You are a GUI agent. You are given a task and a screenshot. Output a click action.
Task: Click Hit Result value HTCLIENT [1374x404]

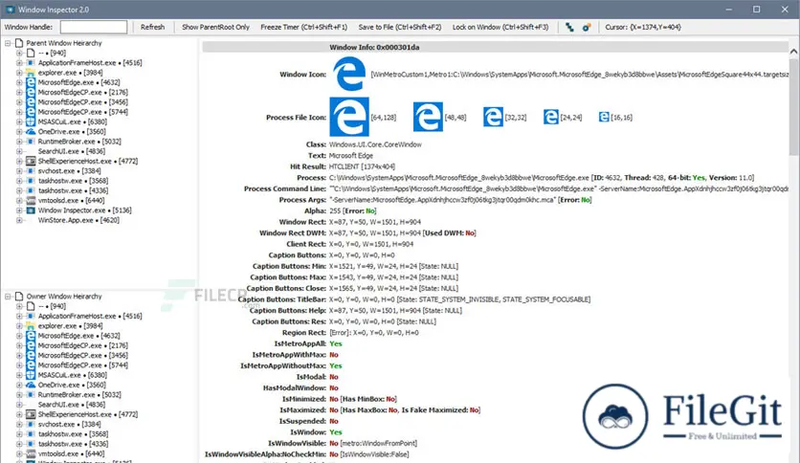[362, 166]
